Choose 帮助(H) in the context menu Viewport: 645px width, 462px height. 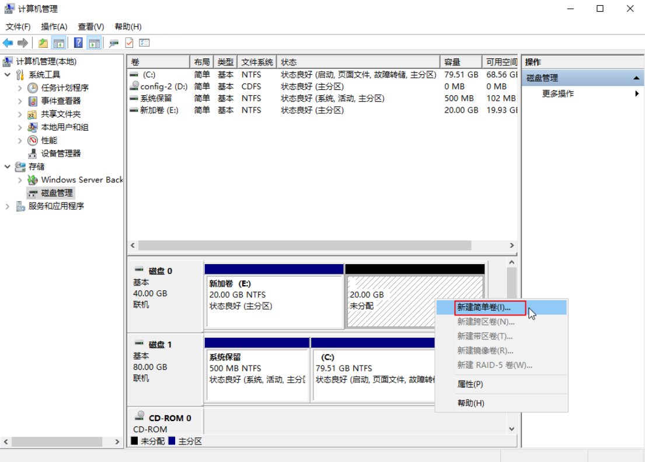(501, 403)
